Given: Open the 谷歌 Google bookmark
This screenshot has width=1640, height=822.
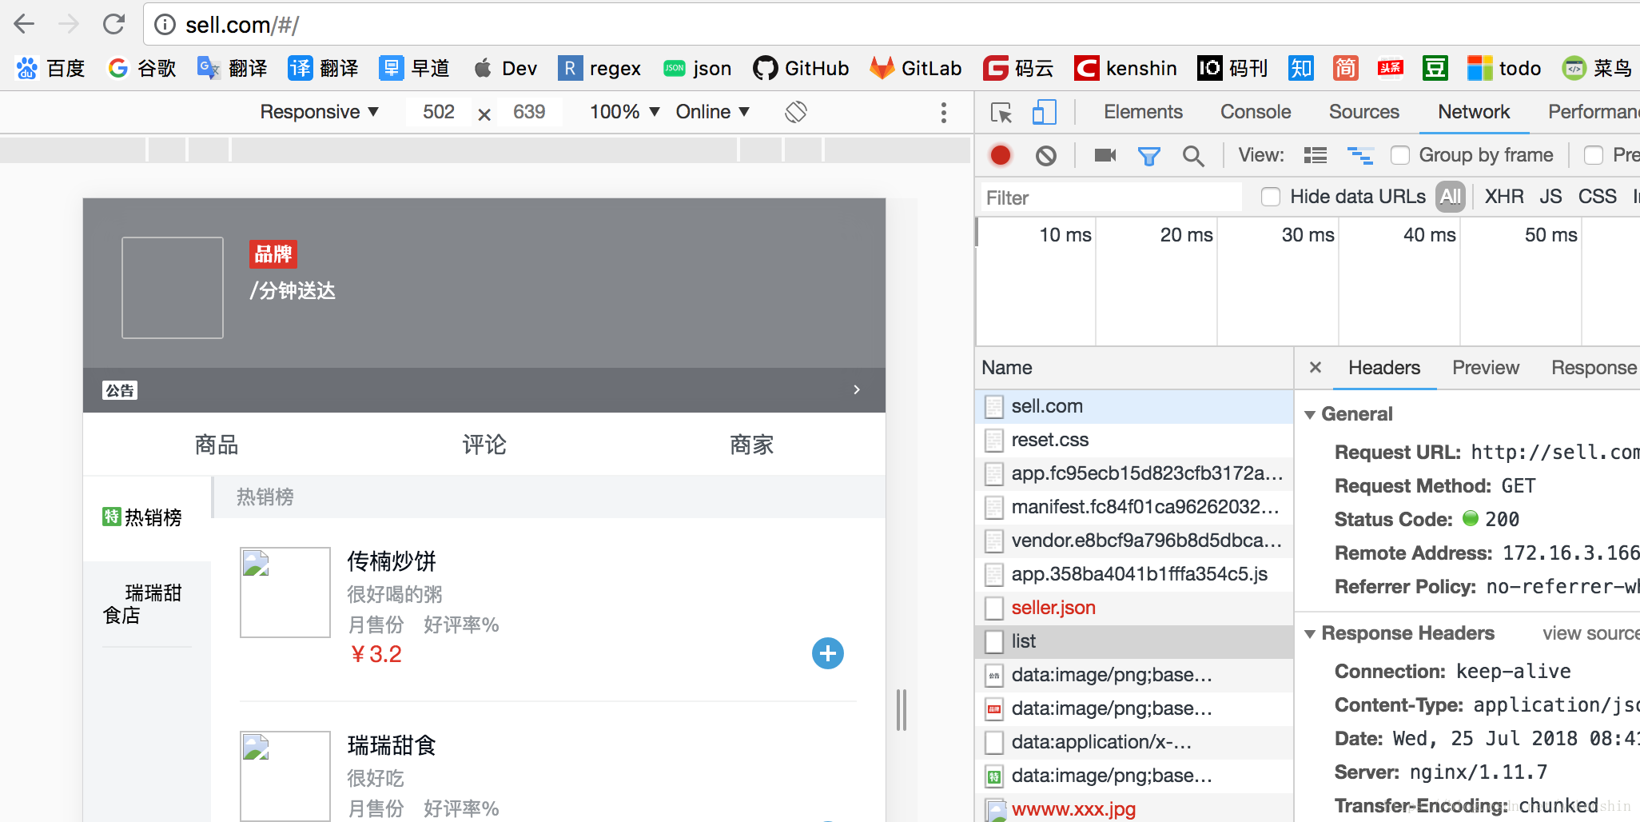Looking at the screenshot, I should click(x=142, y=68).
